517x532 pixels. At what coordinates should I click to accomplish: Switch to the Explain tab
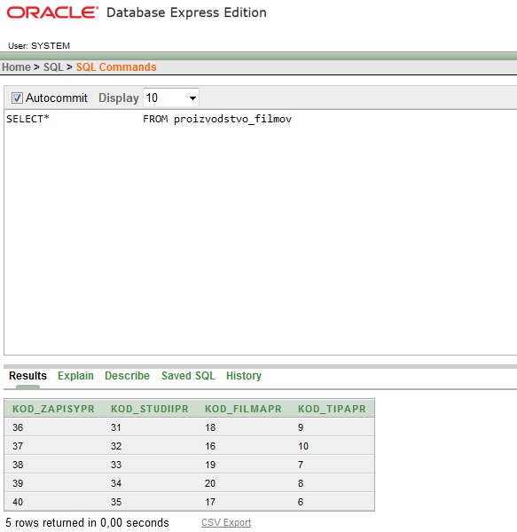pyautogui.click(x=75, y=376)
